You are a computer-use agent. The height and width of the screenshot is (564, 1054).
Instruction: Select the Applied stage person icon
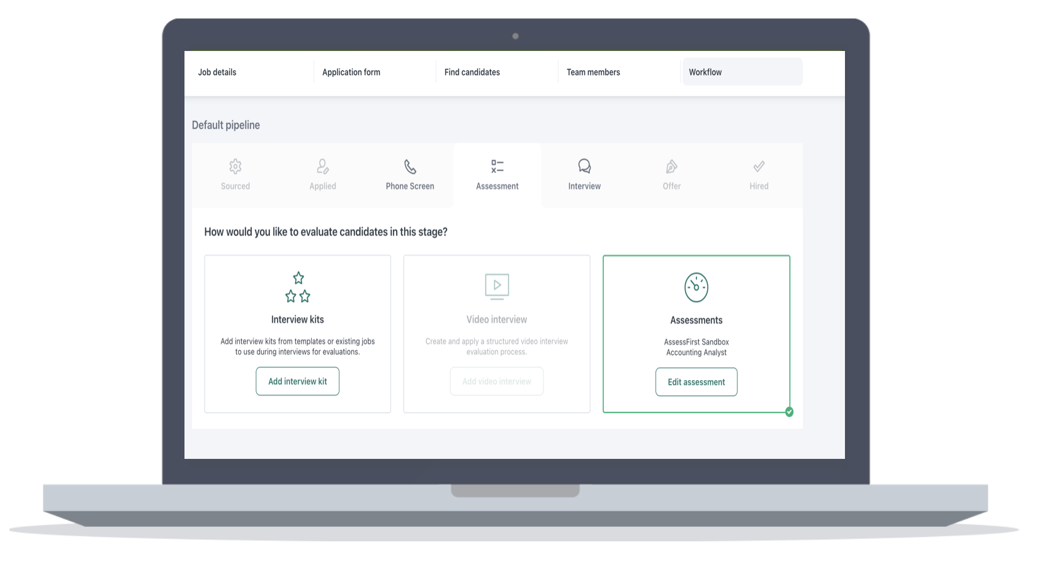tap(322, 167)
